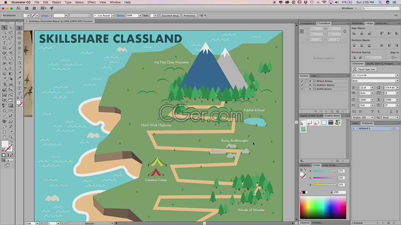Click the constrain proportions link icon
This screenshot has height=225, width=401.
click(345, 31)
